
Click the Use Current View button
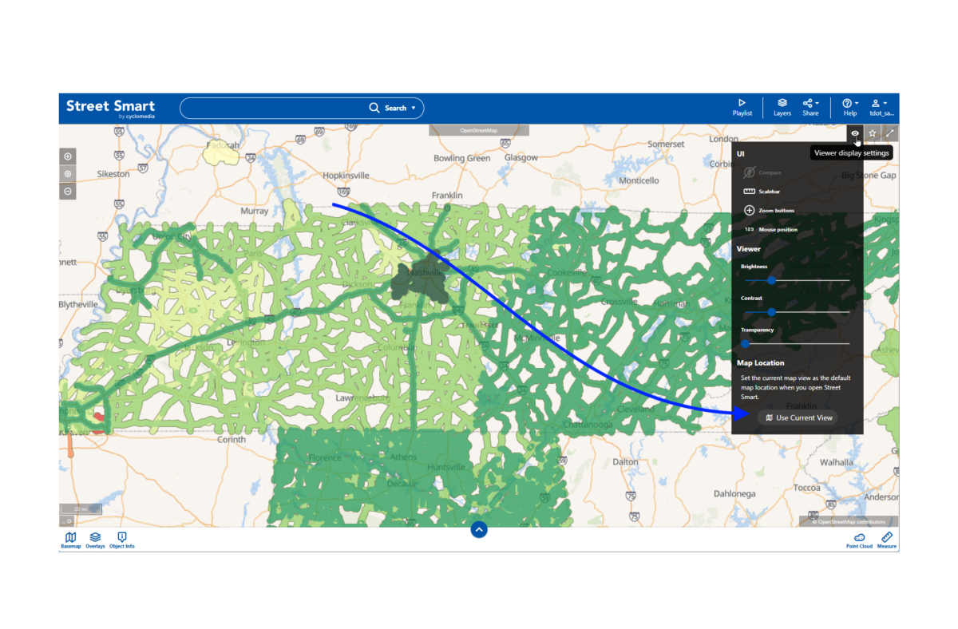click(x=798, y=417)
